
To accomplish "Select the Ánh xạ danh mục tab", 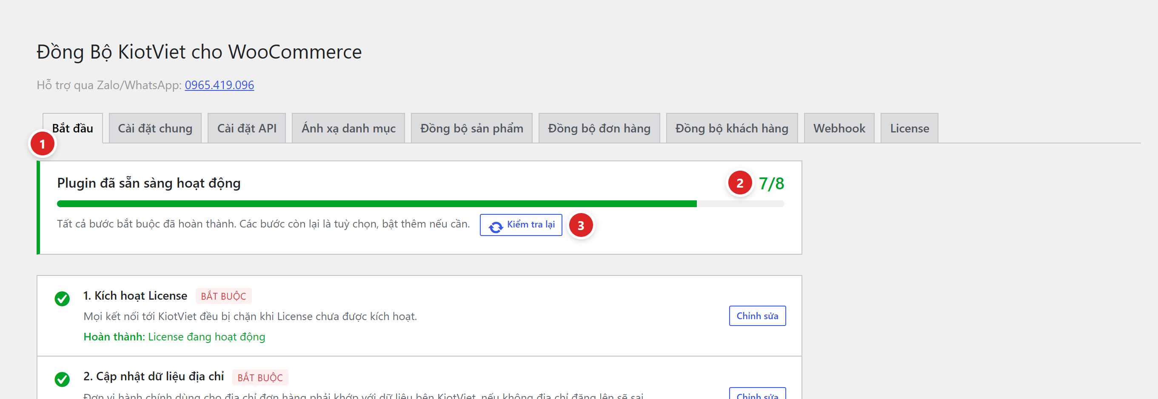I will (348, 128).
